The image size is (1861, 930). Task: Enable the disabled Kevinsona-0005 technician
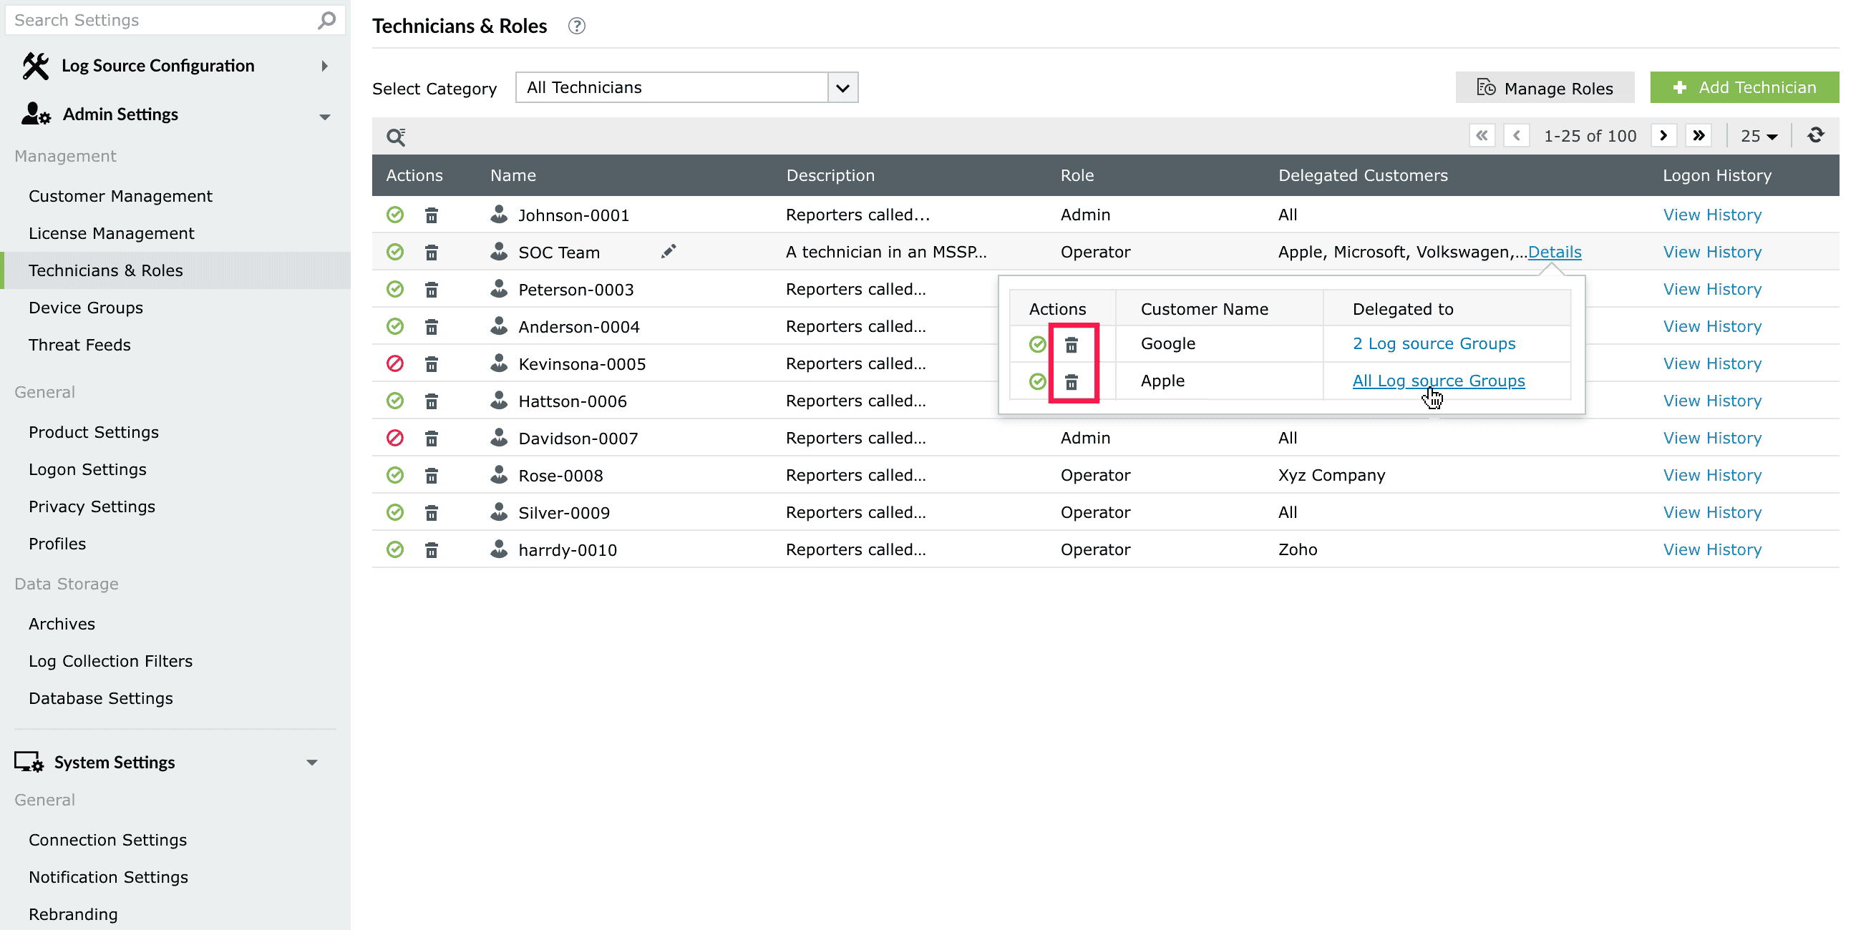[395, 364]
